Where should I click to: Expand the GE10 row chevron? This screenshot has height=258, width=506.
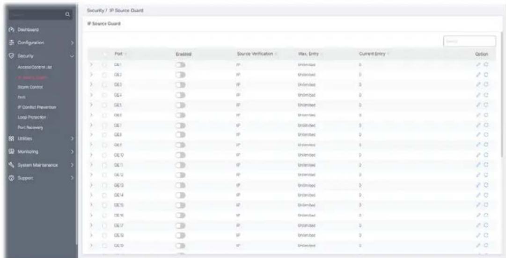tap(91, 155)
